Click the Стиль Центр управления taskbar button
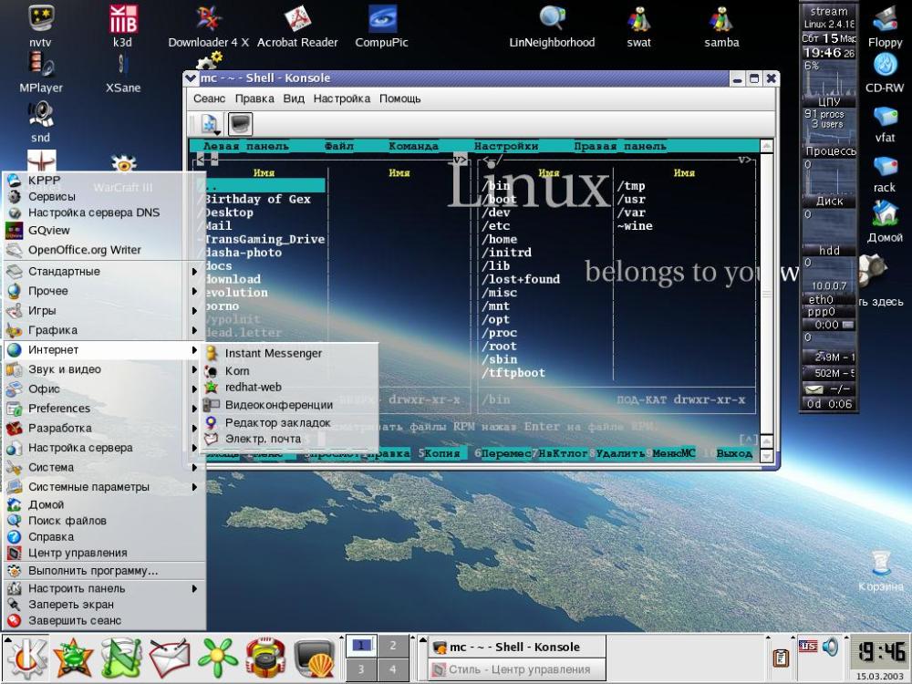Image resolution: width=912 pixels, height=684 pixels. click(x=518, y=669)
